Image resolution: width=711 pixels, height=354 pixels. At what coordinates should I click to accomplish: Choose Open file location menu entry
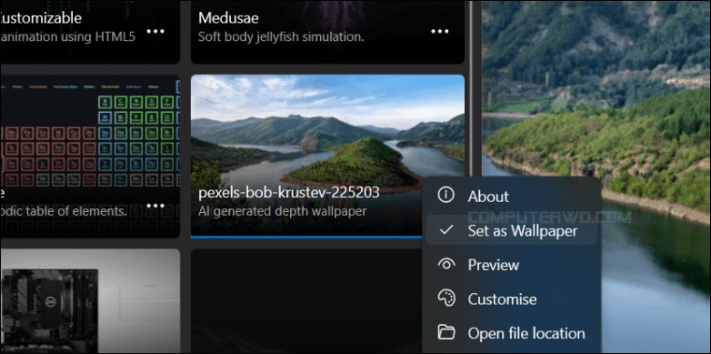(512, 333)
